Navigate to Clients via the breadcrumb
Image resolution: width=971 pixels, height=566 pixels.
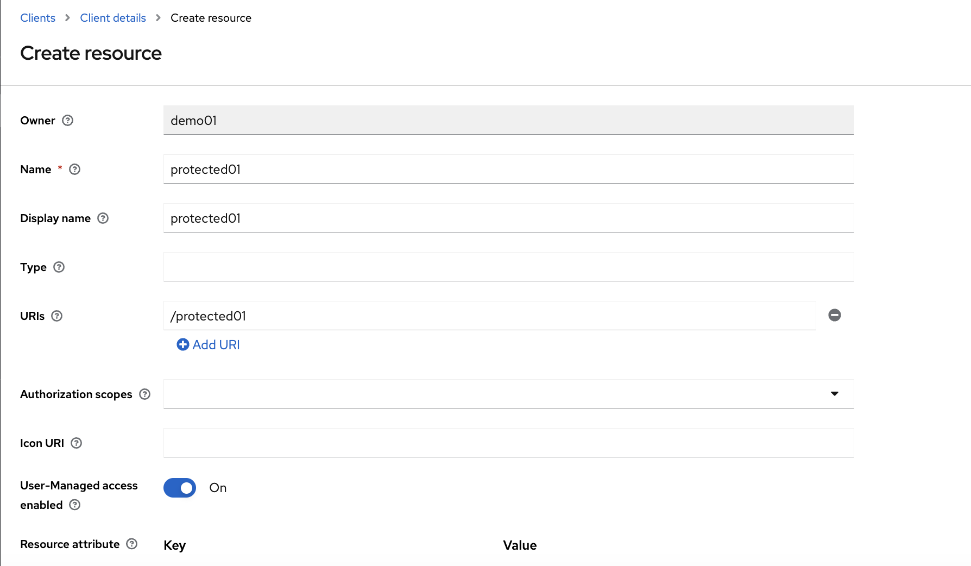pyautogui.click(x=37, y=17)
